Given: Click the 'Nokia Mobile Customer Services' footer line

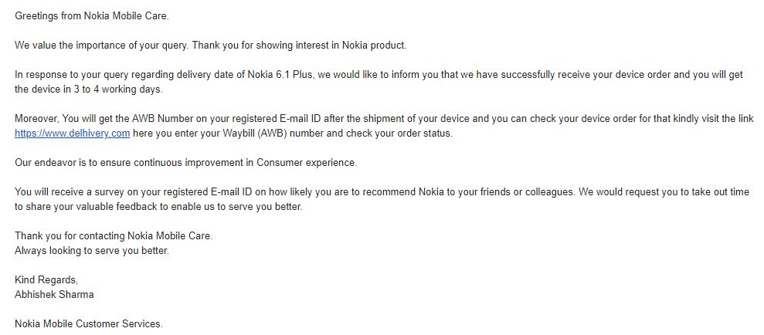Looking at the screenshot, I should click(x=89, y=323).
